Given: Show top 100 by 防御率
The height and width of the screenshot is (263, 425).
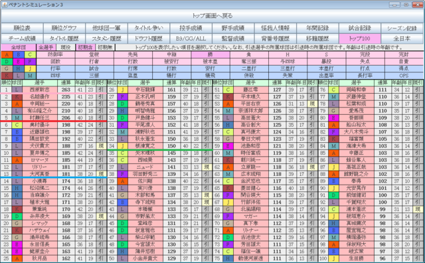Looking at the screenshot, I should click(x=56, y=54).
